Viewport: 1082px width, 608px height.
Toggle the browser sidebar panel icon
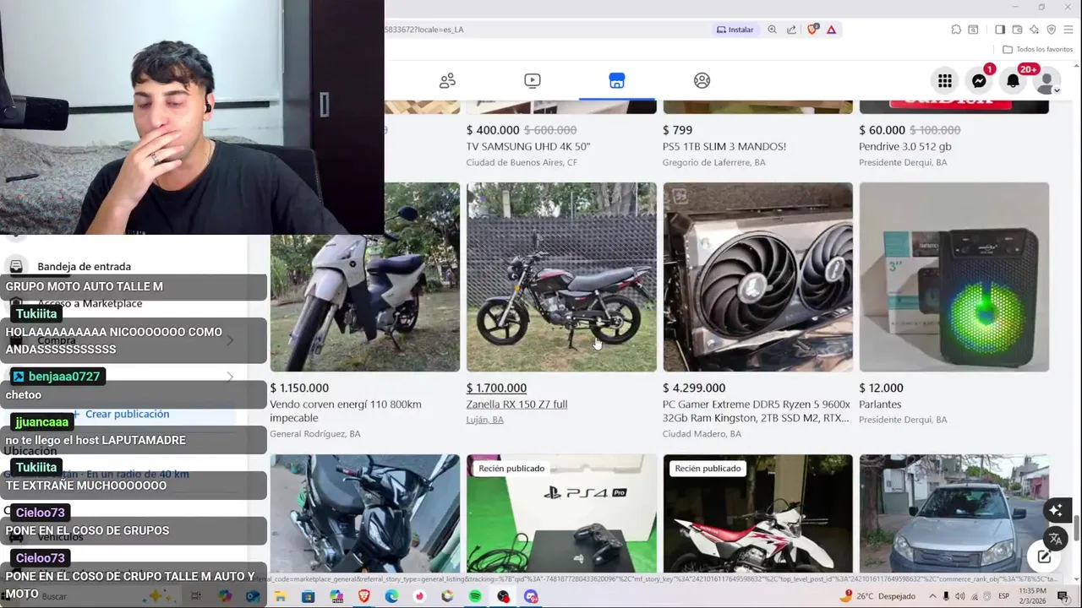(1000, 30)
